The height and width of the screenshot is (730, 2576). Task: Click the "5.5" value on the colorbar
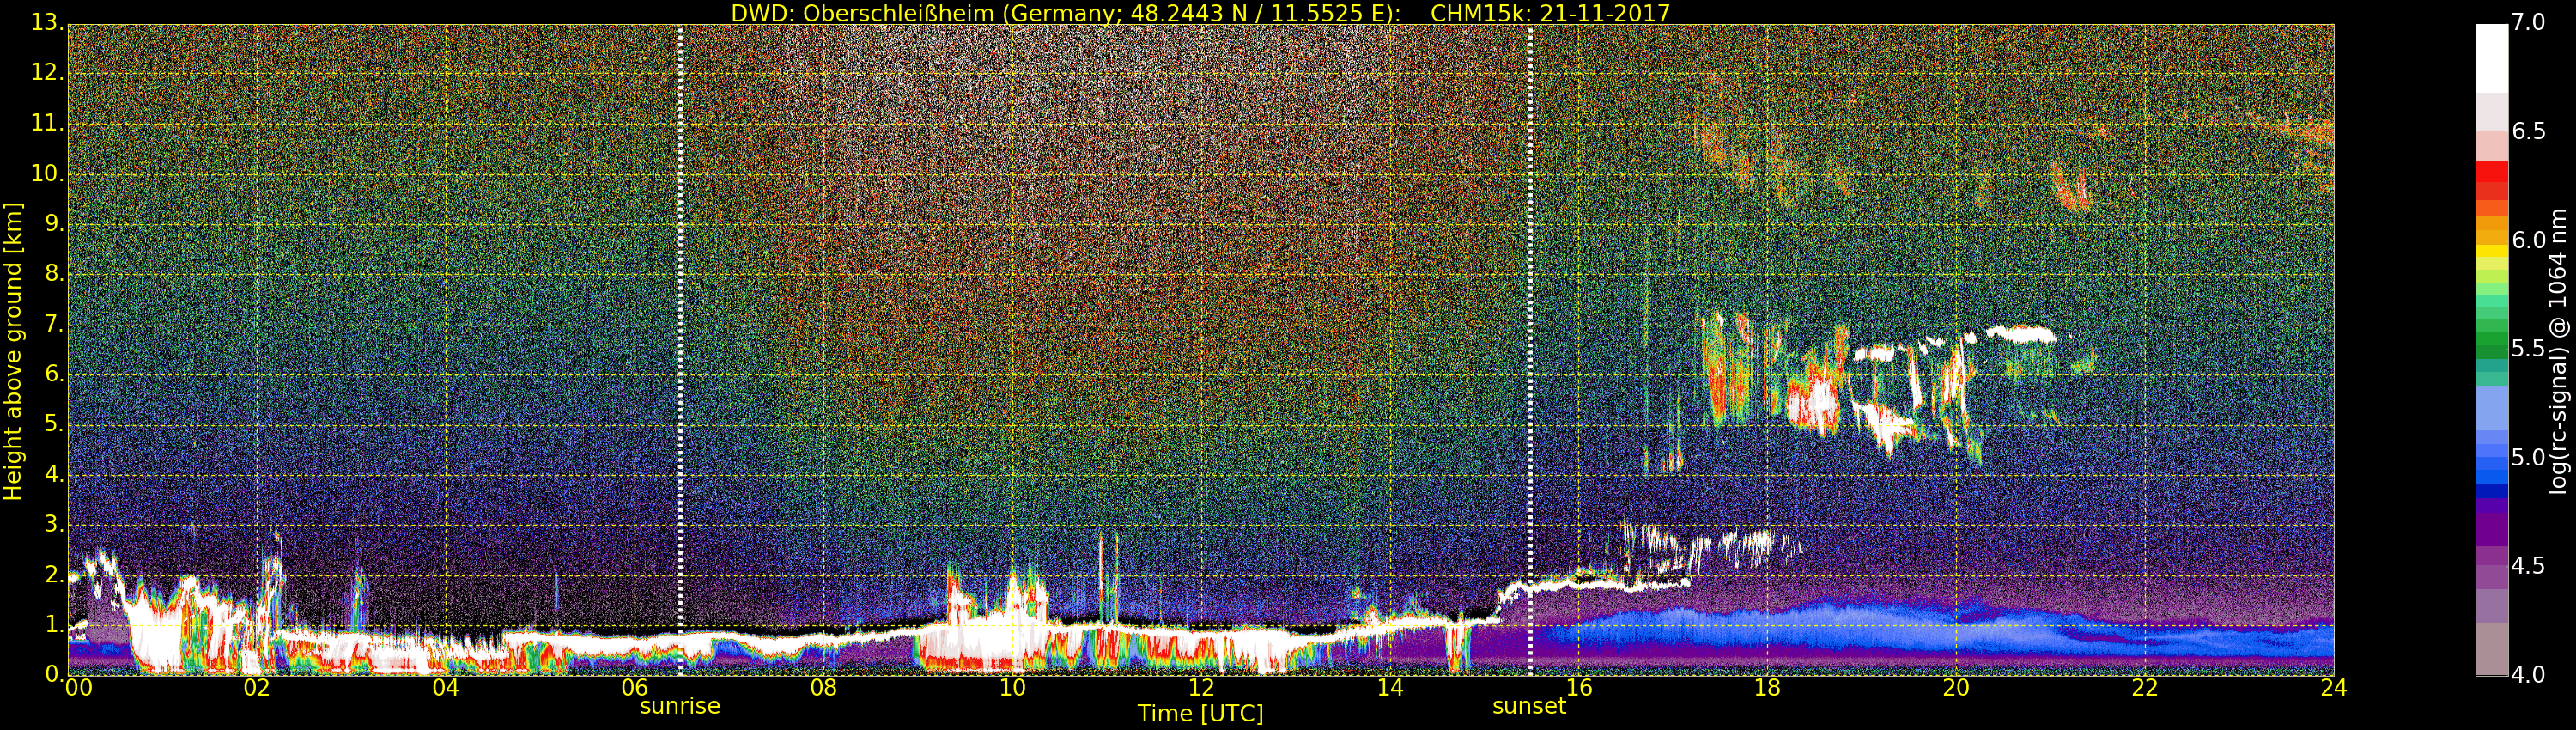[2529, 349]
